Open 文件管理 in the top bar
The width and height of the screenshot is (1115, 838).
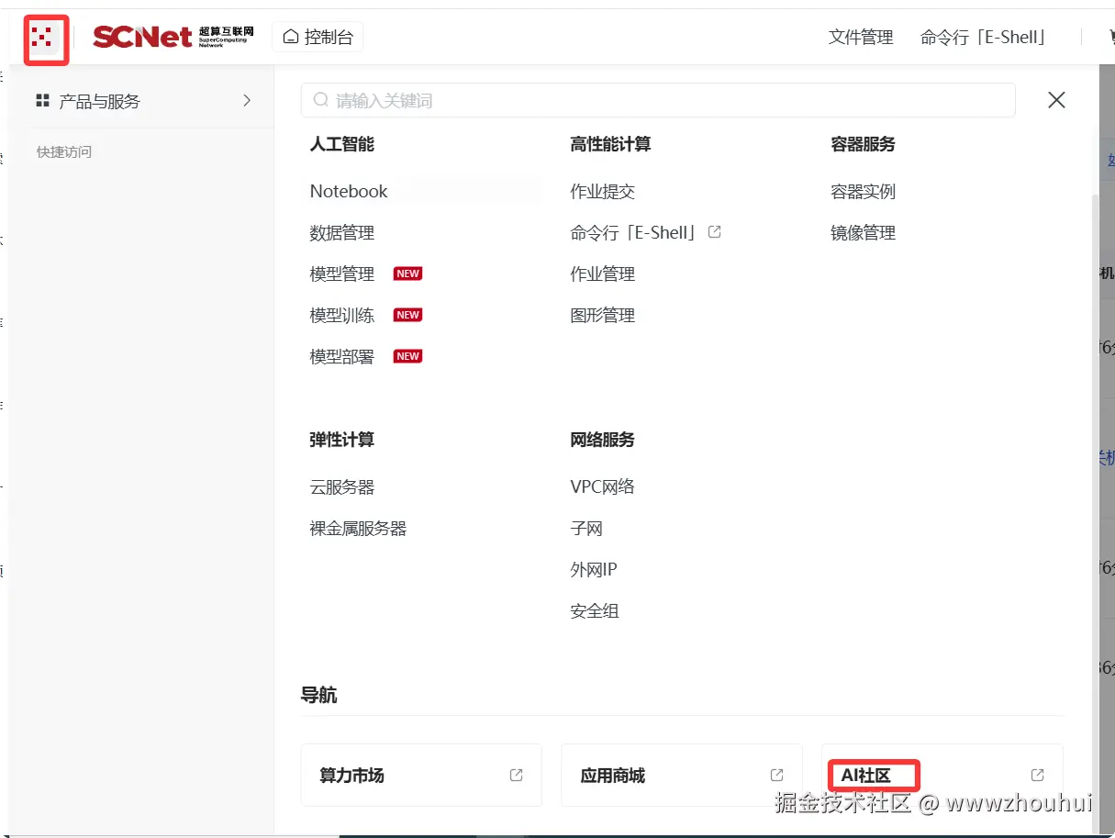(x=861, y=38)
